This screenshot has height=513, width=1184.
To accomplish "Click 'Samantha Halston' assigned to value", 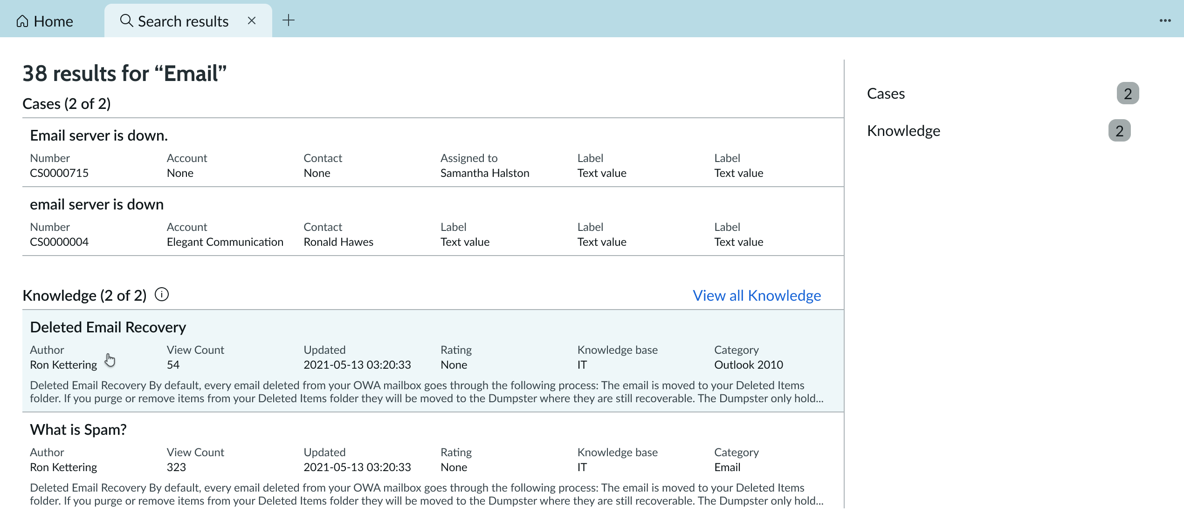I will coord(485,173).
